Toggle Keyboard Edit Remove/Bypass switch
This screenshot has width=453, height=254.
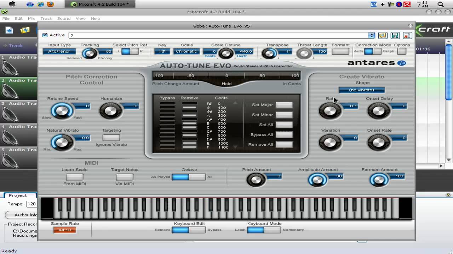pyautogui.click(x=189, y=230)
